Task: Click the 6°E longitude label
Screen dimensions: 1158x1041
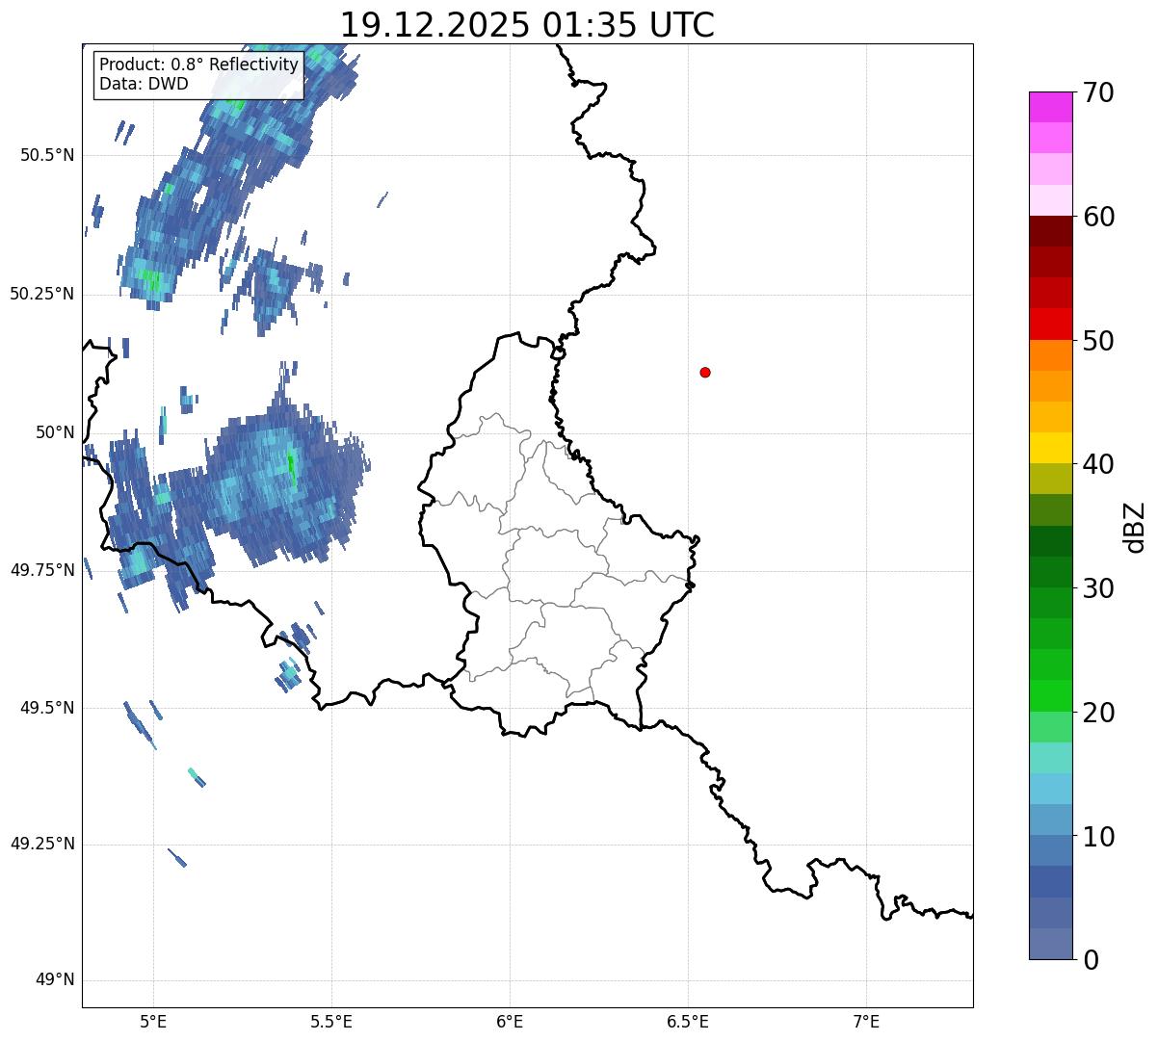Action: click(510, 1021)
